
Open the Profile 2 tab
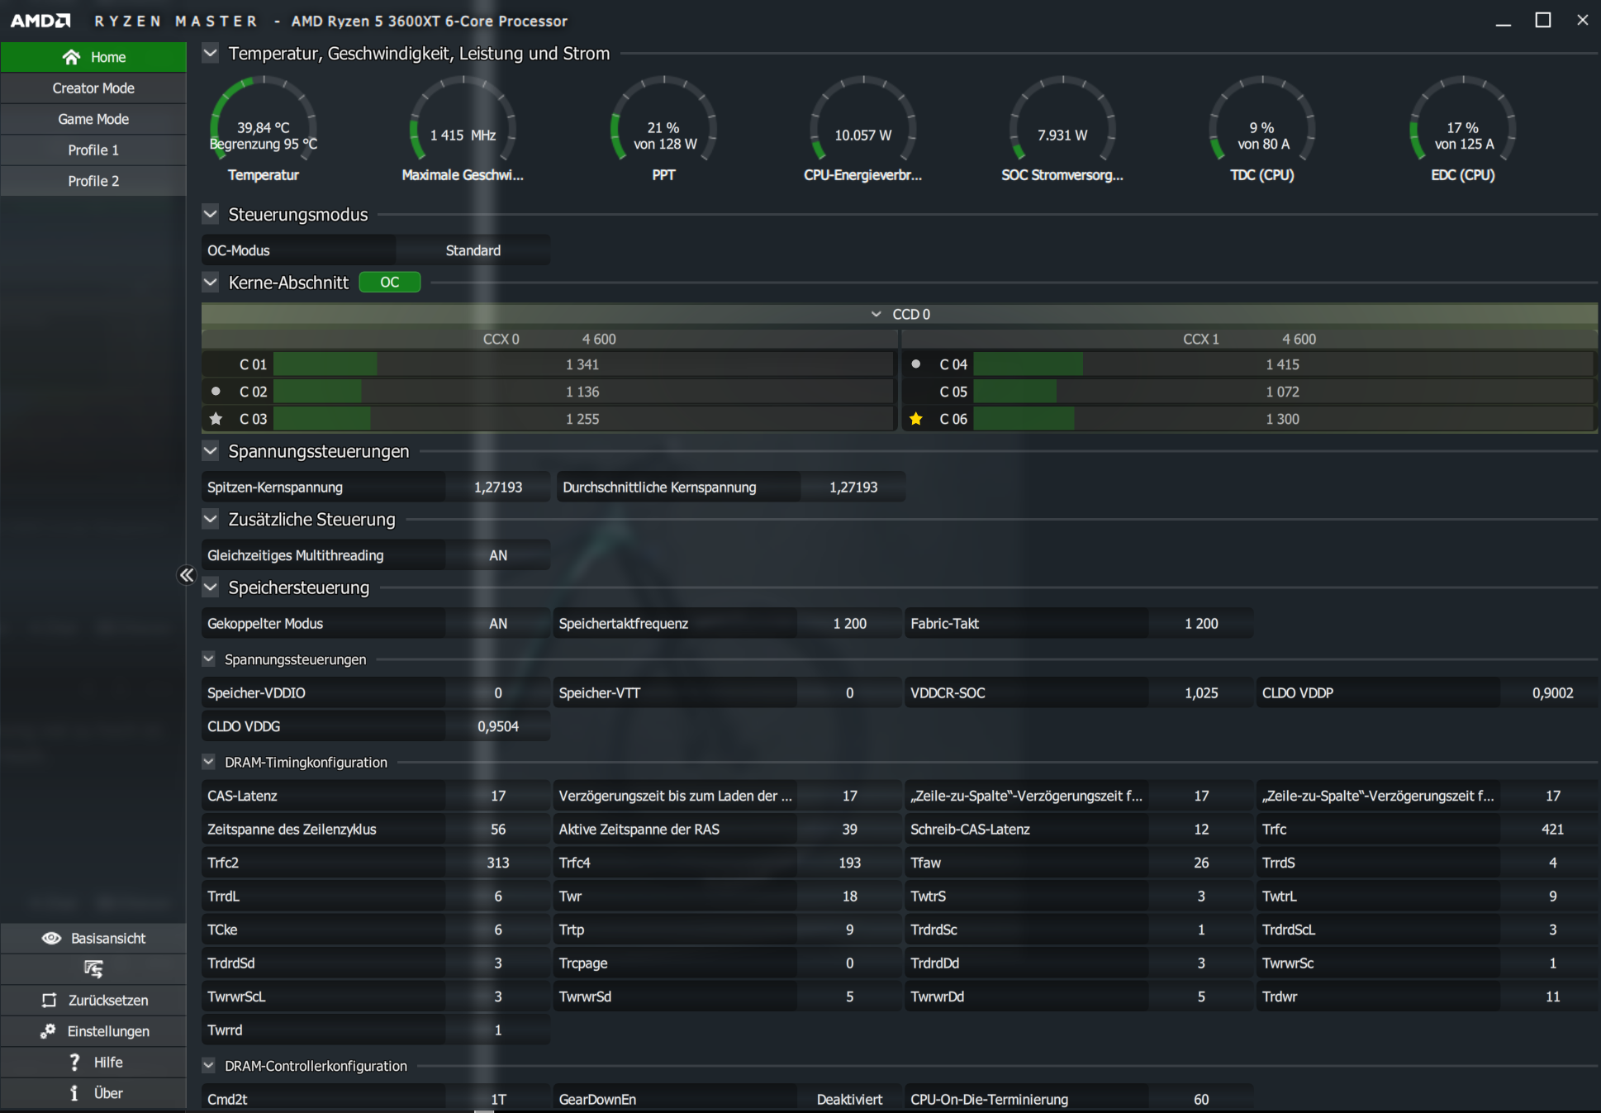click(x=93, y=181)
